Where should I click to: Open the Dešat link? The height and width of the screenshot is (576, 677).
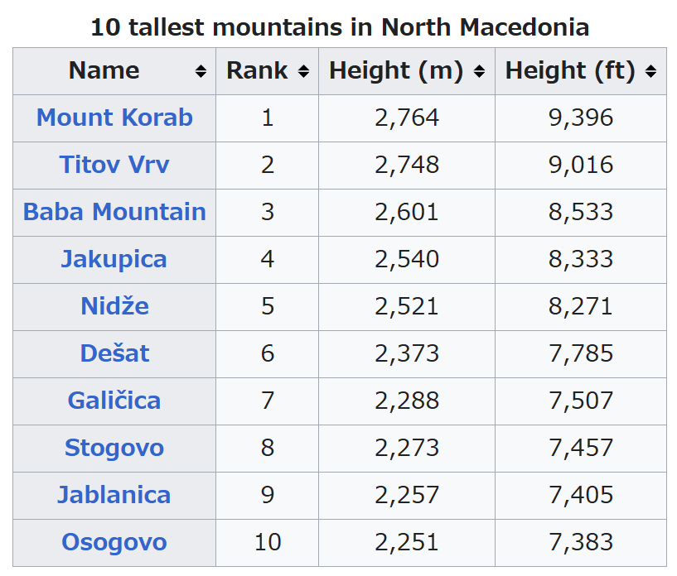point(114,353)
